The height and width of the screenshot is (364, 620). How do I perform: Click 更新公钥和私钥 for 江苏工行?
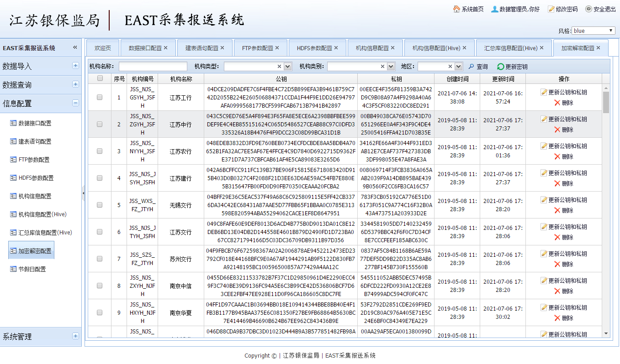coord(567,92)
